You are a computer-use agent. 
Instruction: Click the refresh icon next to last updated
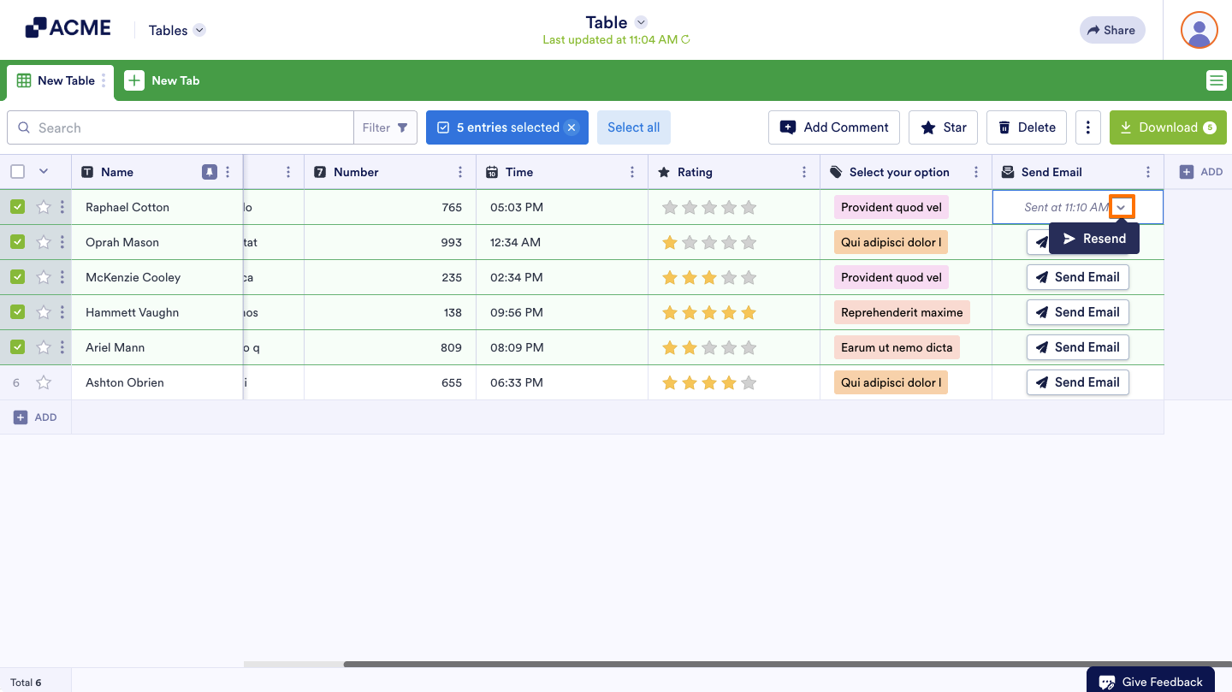tap(685, 39)
